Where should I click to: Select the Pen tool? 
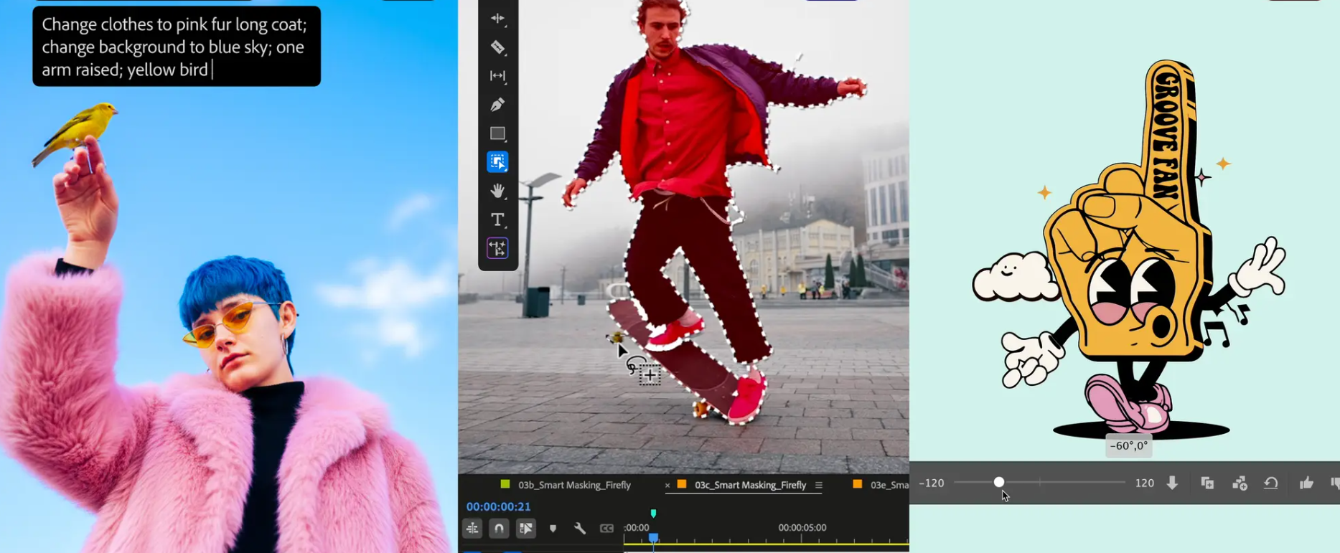point(497,105)
